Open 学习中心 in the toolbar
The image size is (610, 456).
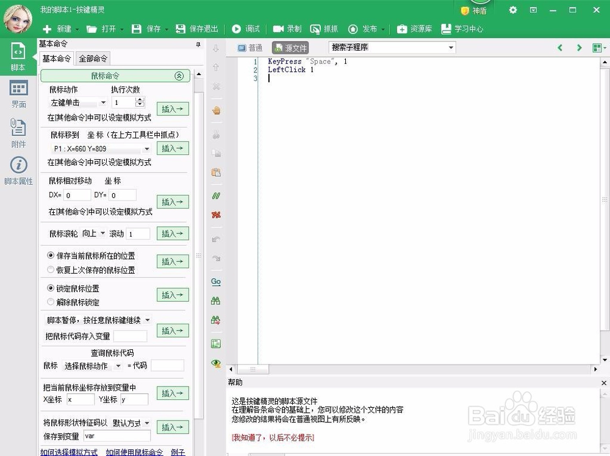(462, 29)
